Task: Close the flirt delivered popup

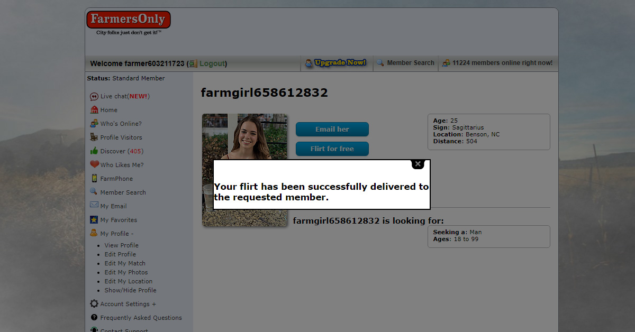Action: pyautogui.click(x=418, y=164)
